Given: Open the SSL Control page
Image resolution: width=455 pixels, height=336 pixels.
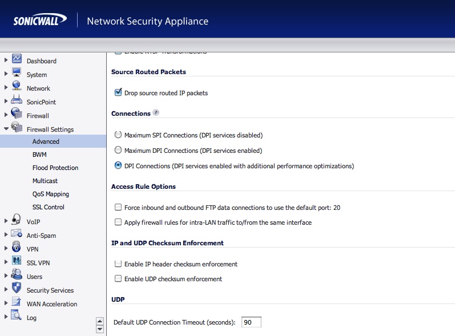Looking at the screenshot, I should coord(49,207).
